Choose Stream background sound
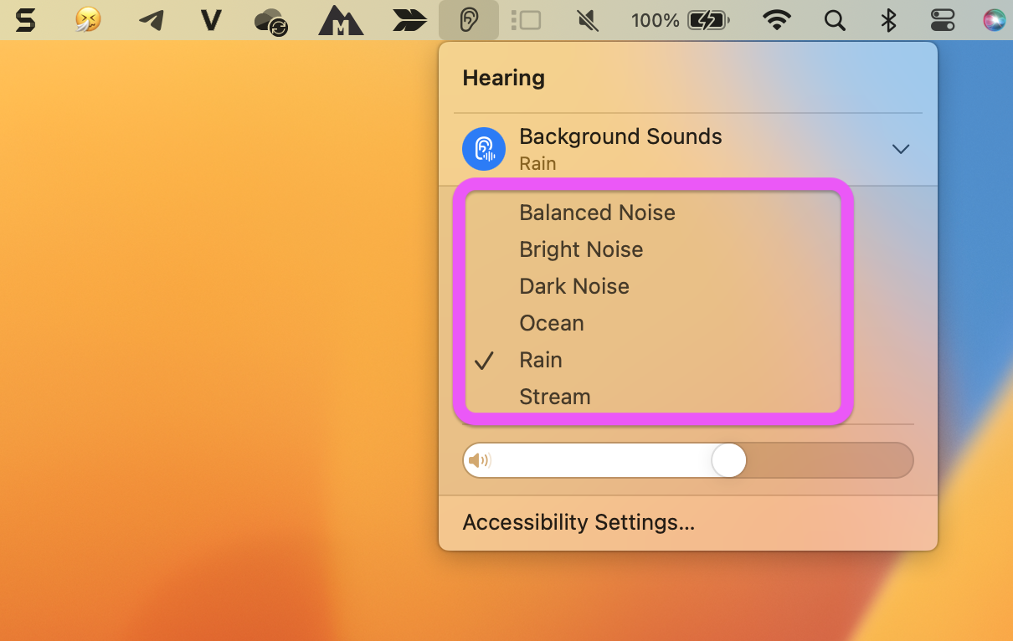 tap(555, 397)
